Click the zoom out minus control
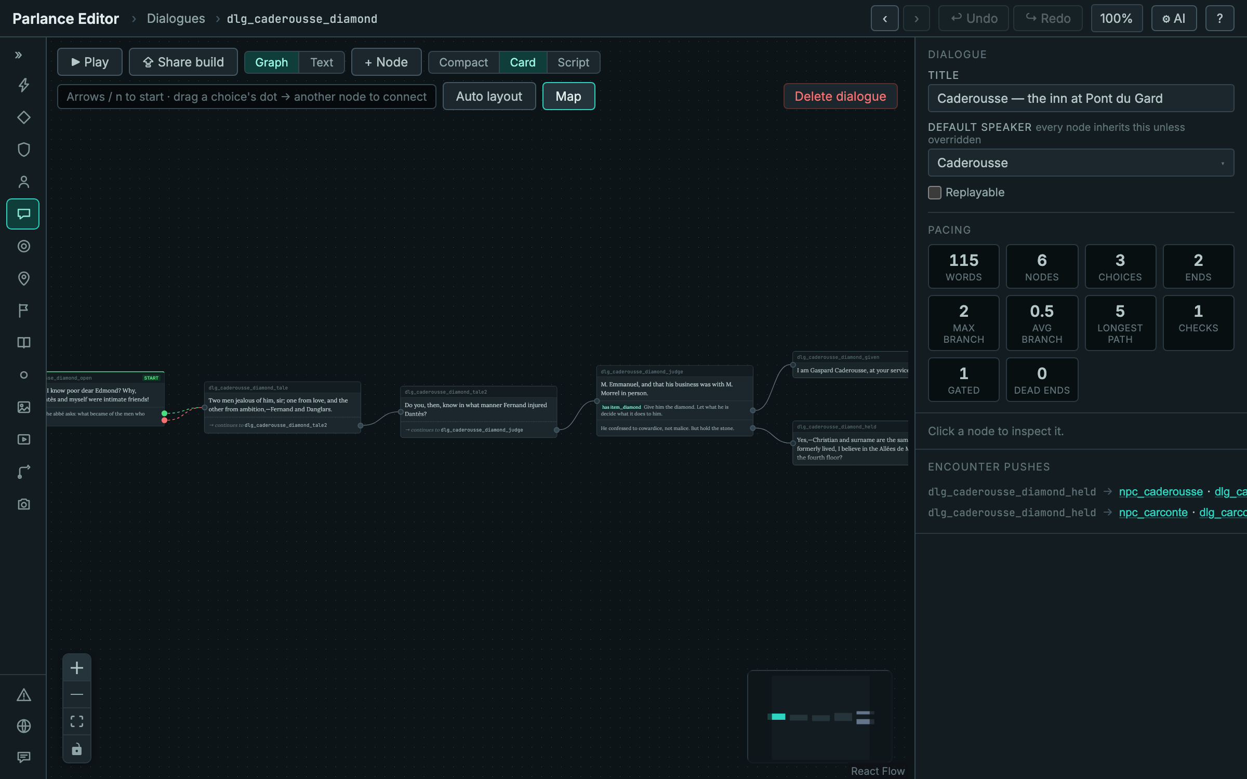The width and height of the screenshot is (1247, 779). (77, 694)
